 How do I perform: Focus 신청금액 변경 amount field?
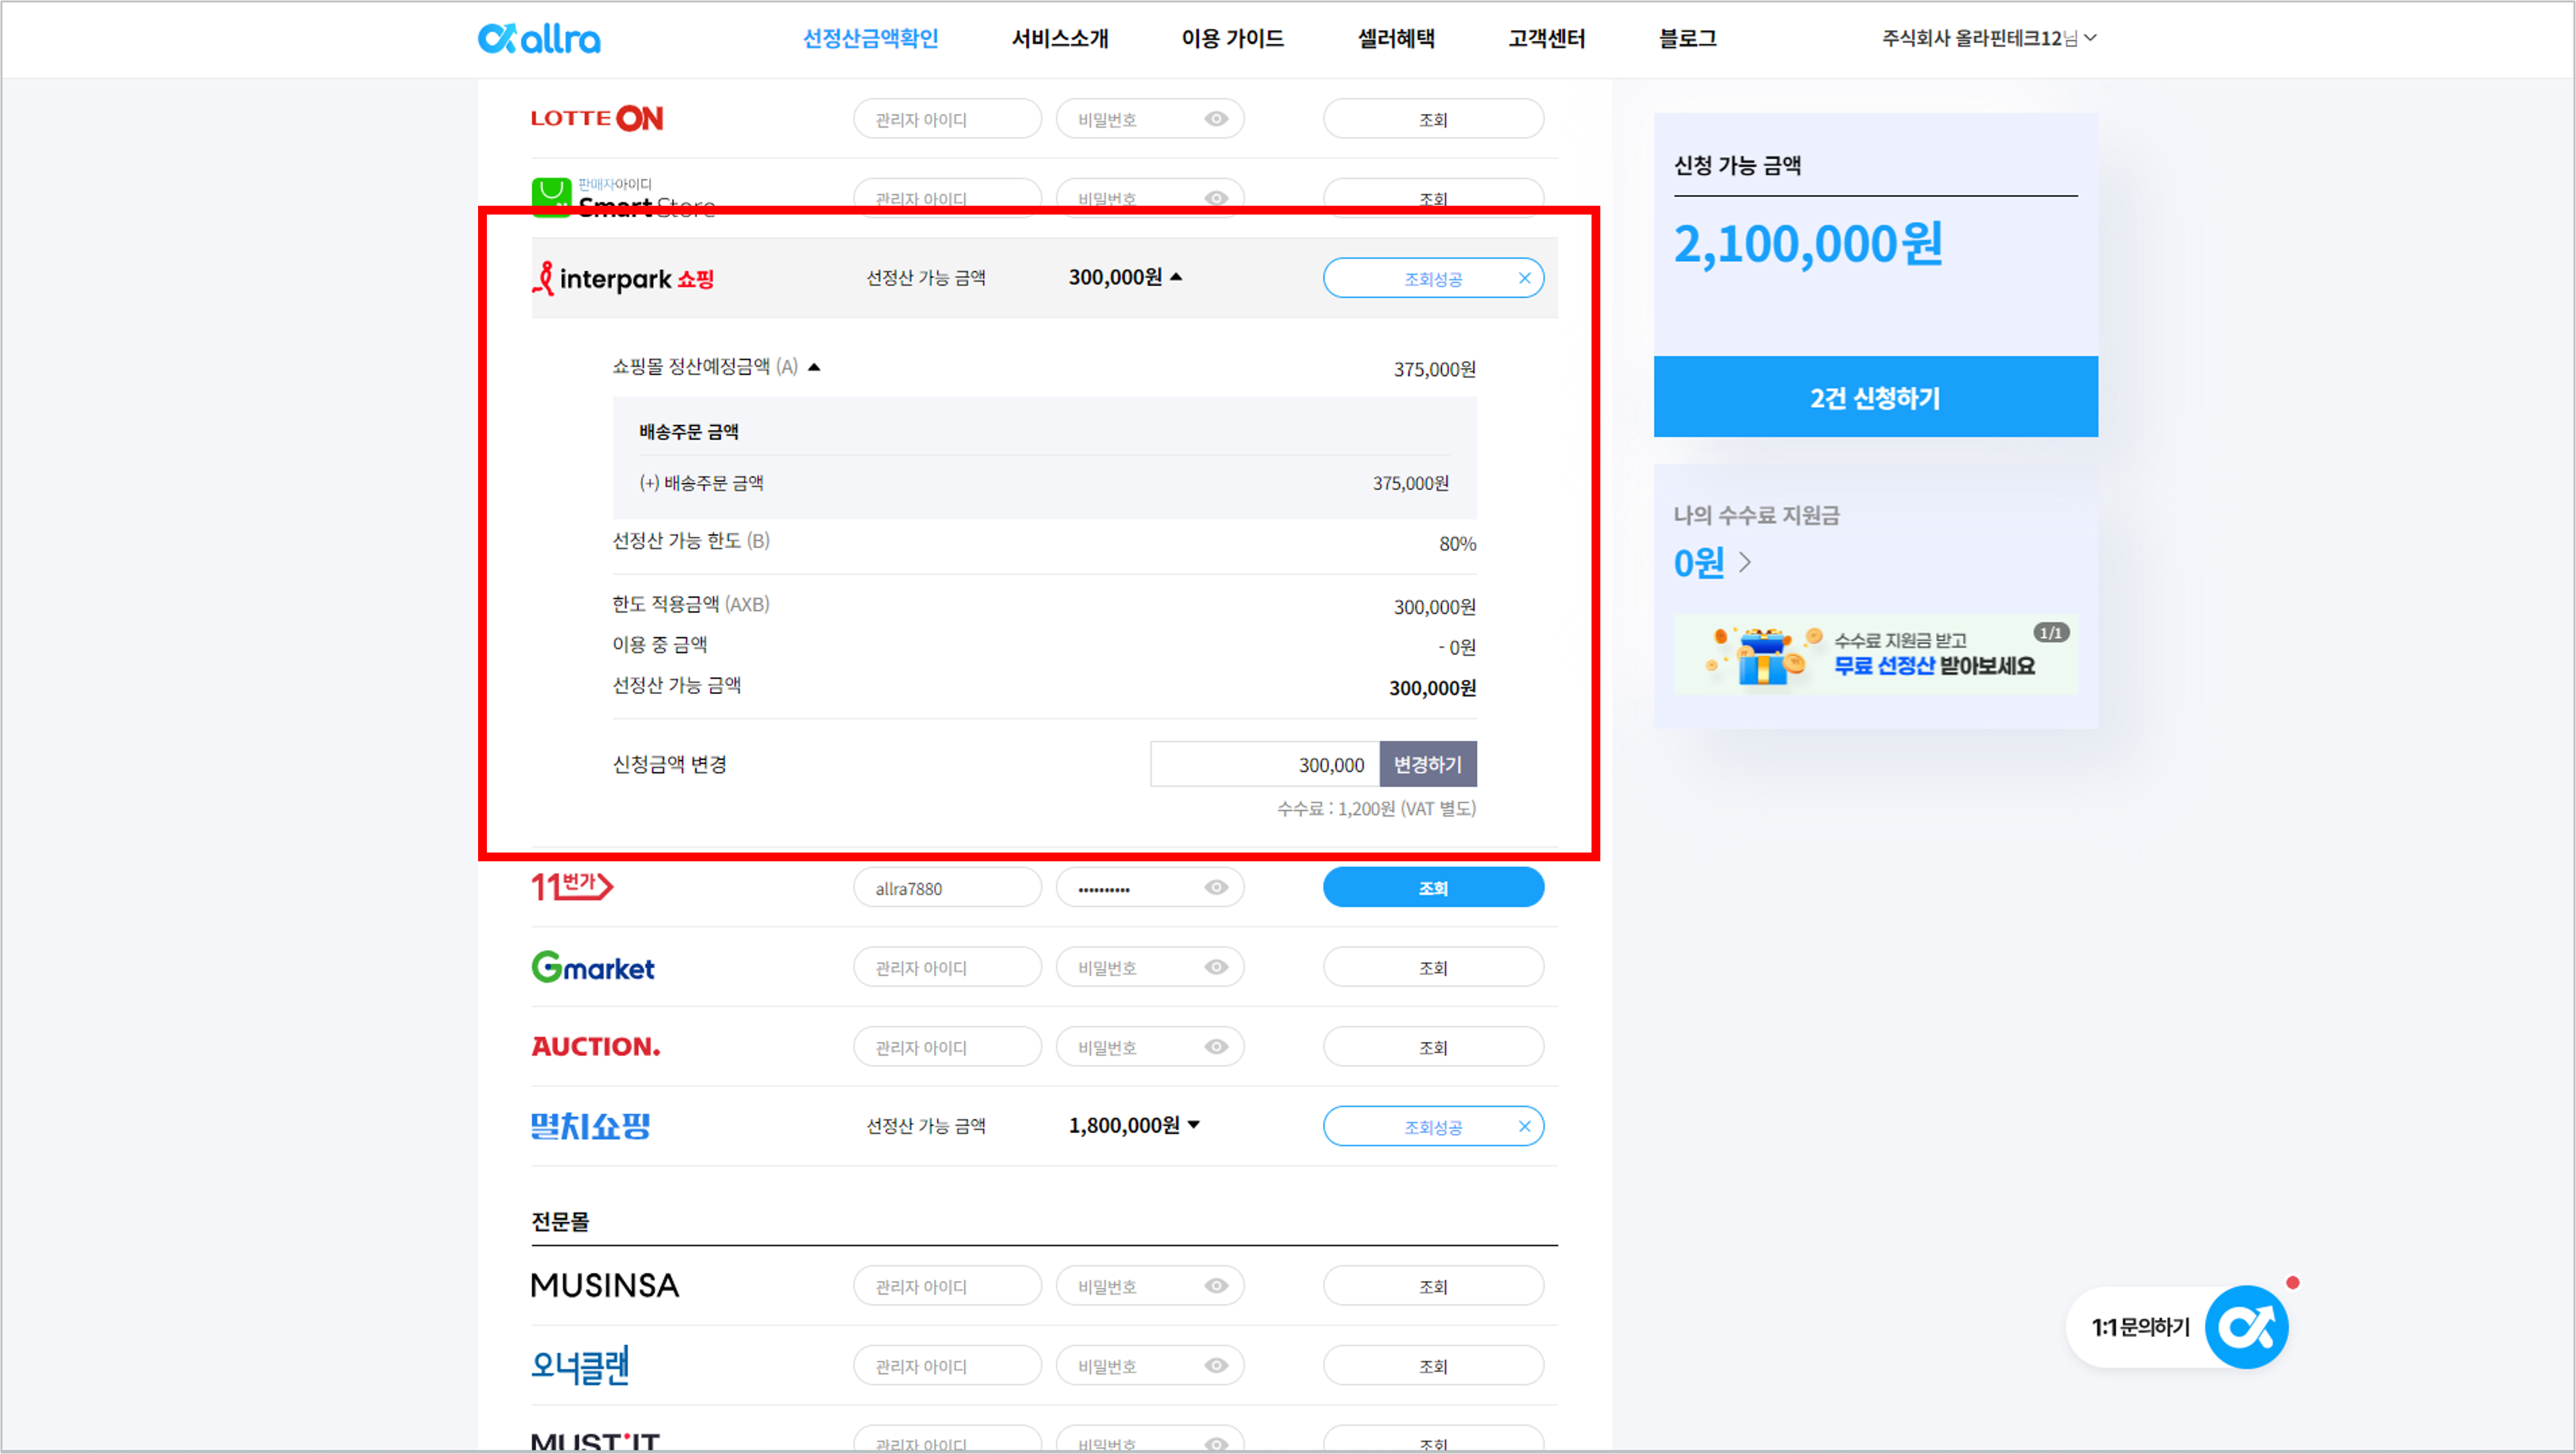coord(1264,764)
